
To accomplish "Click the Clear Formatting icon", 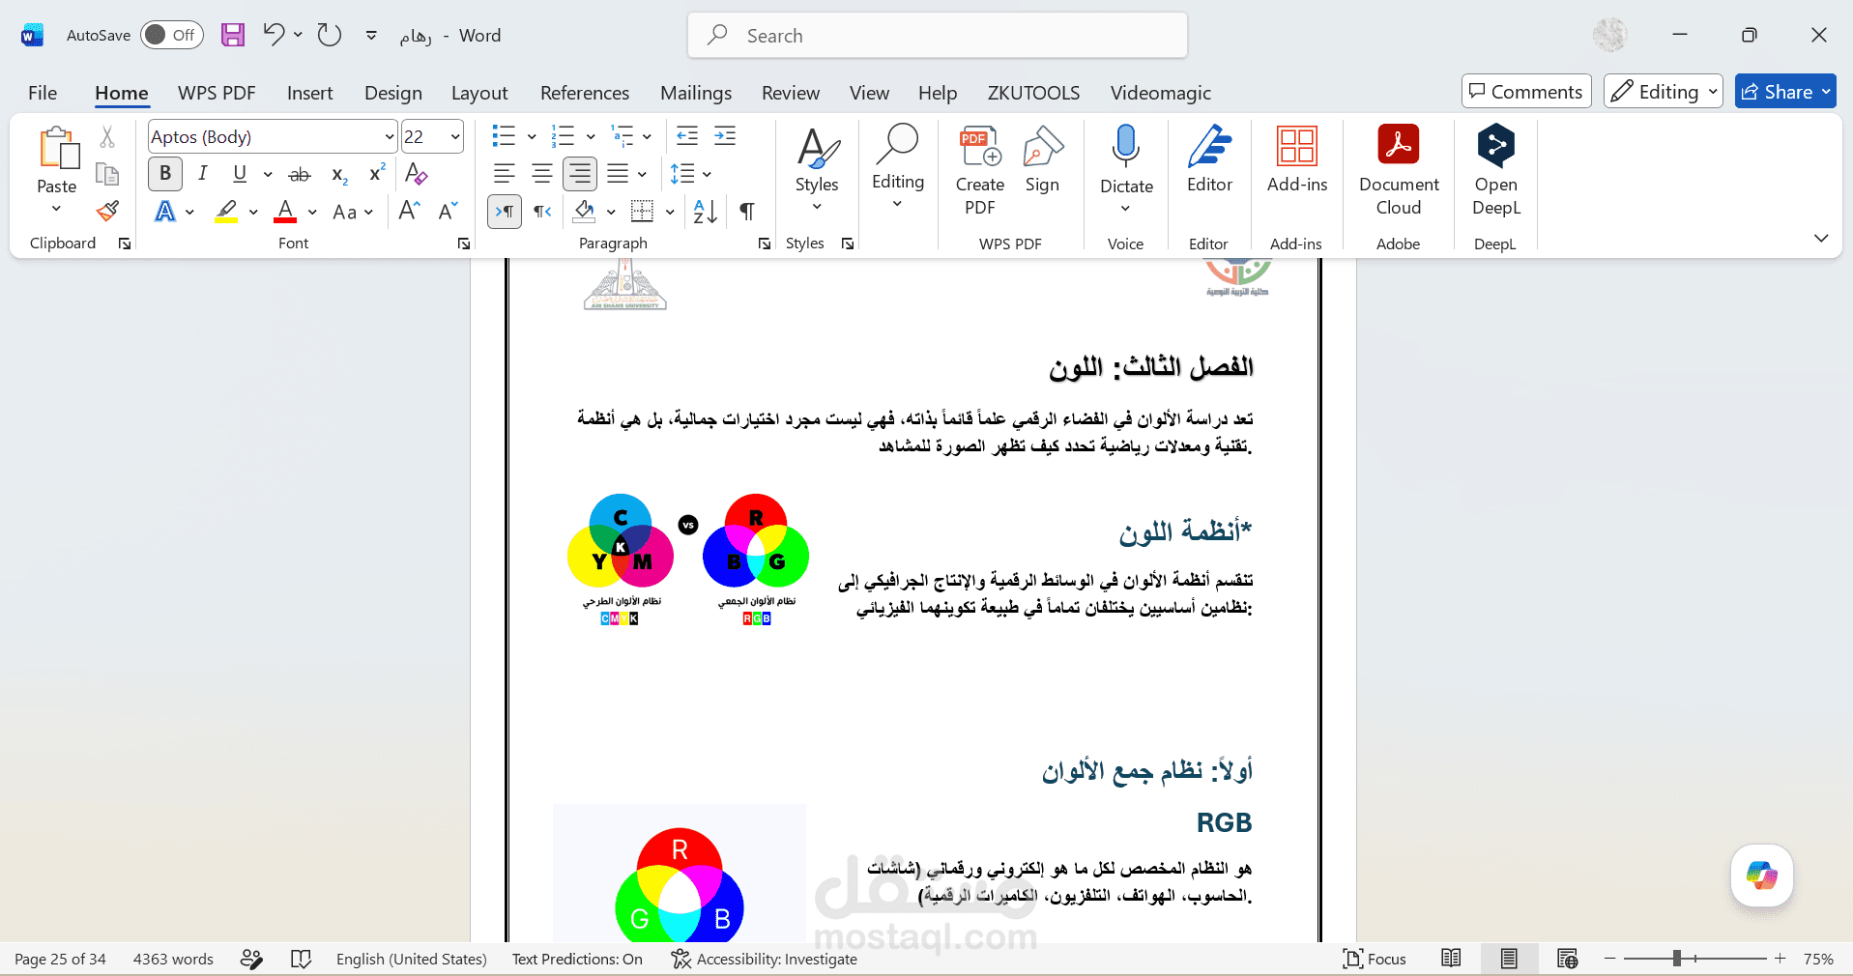I will coord(417,174).
